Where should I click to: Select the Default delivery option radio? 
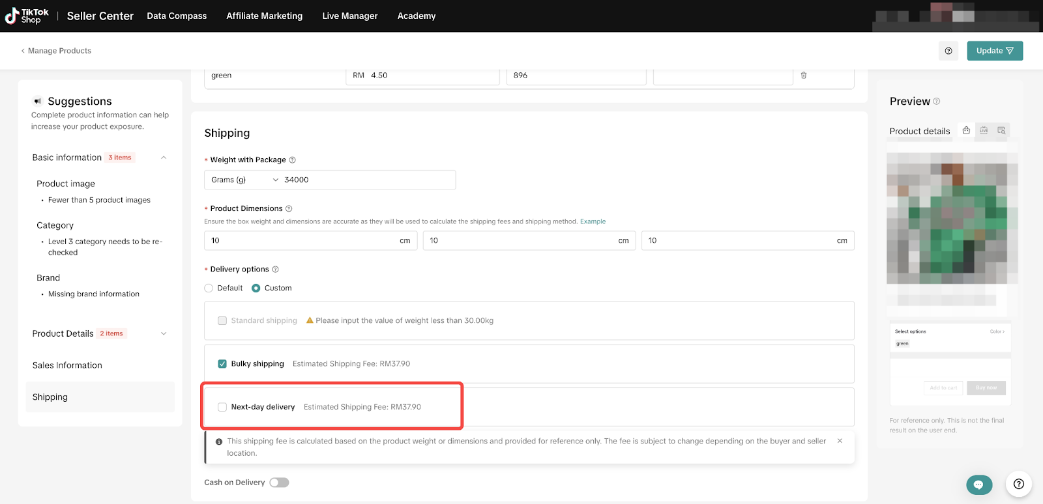pyautogui.click(x=209, y=288)
